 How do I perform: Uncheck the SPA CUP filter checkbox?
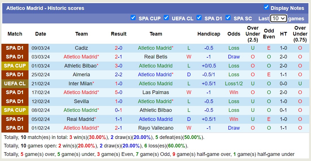(133, 18)
